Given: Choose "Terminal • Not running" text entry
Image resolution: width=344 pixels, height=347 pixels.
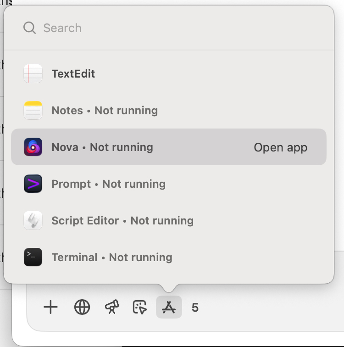Looking at the screenshot, I should tap(112, 257).
